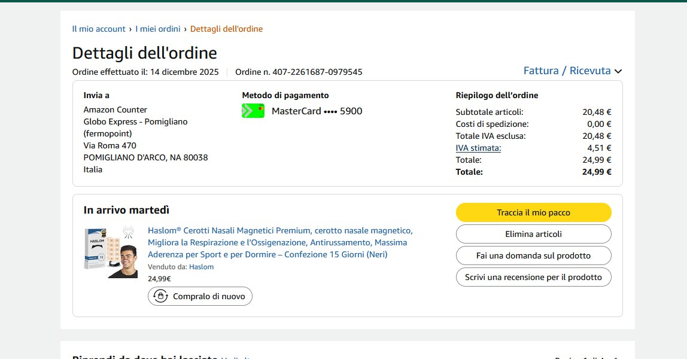Select the Dettagli dell'ordine breadcrumb item
687x359 pixels.
226,29
